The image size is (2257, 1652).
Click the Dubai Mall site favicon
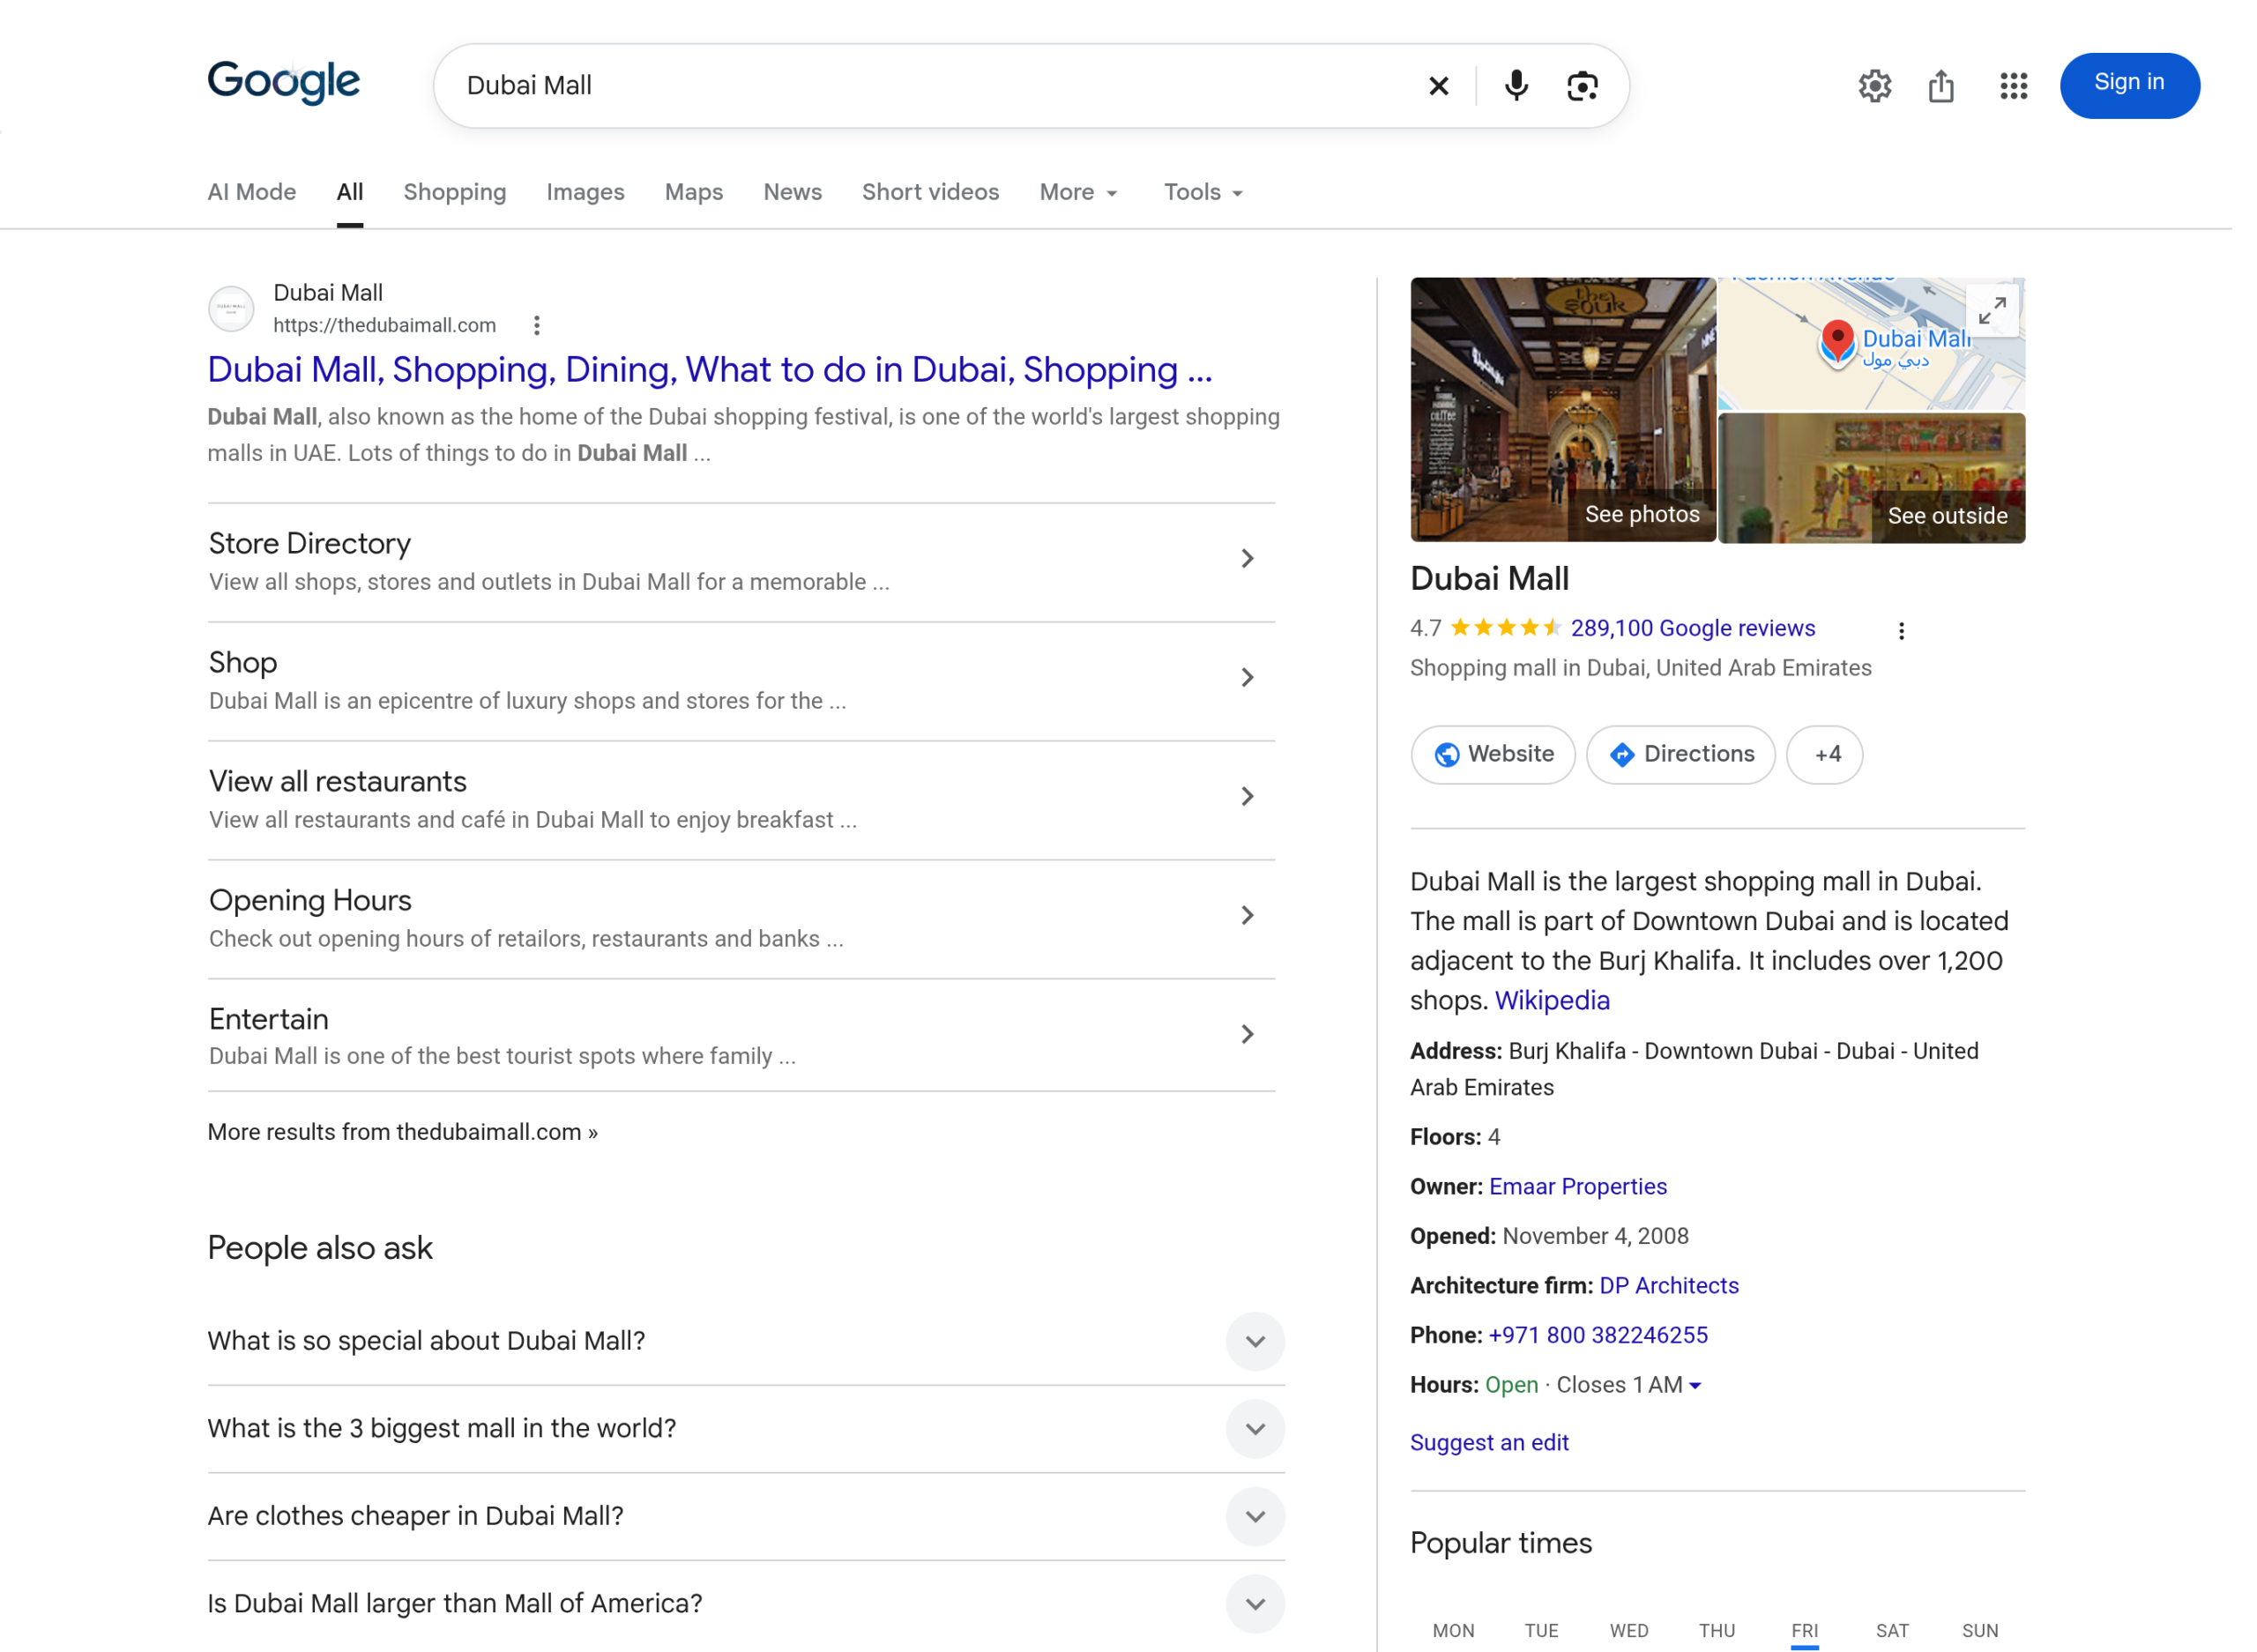[231, 308]
